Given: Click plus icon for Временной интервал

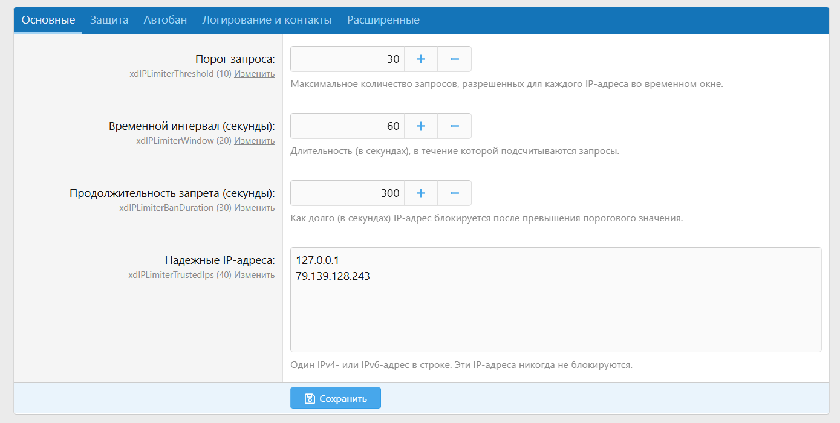Looking at the screenshot, I should tap(421, 126).
